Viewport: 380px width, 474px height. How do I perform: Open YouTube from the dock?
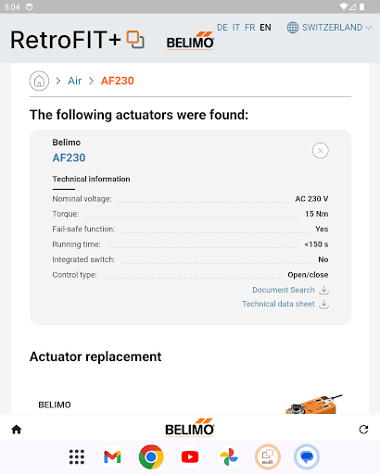pyautogui.click(x=190, y=456)
